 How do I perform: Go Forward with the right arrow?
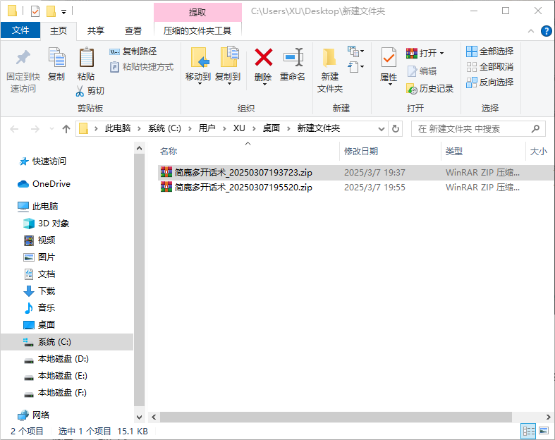(x=35, y=129)
